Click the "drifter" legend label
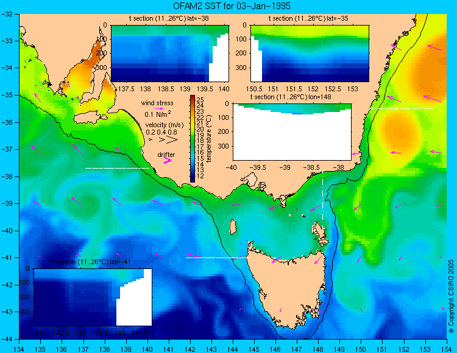 [x=166, y=155]
